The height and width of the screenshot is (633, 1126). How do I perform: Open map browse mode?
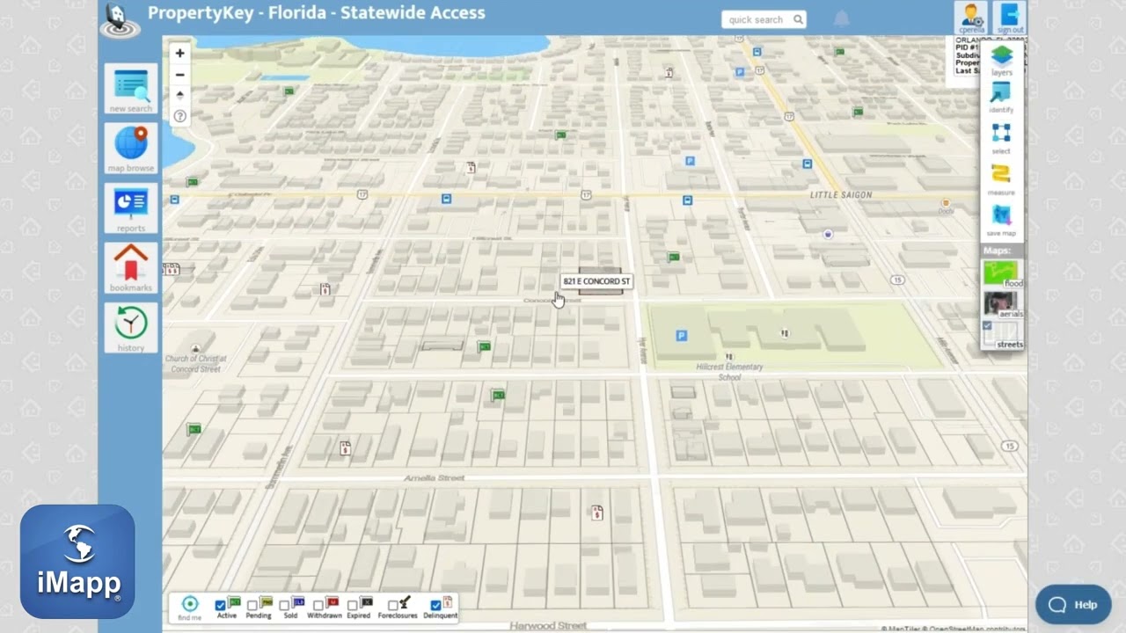131,149
